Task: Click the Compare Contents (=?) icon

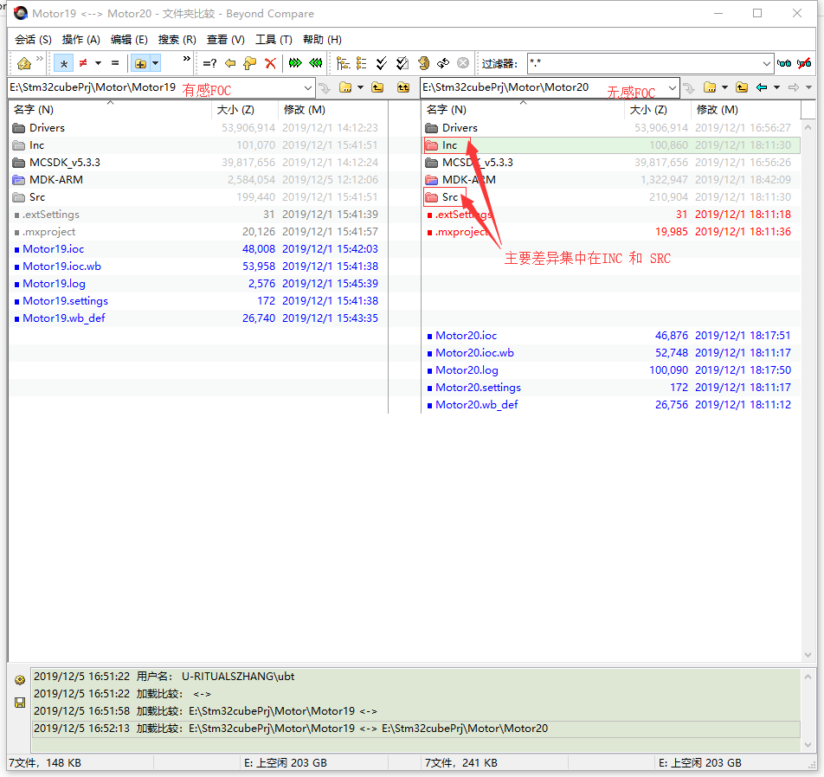Action: [209, 63]
